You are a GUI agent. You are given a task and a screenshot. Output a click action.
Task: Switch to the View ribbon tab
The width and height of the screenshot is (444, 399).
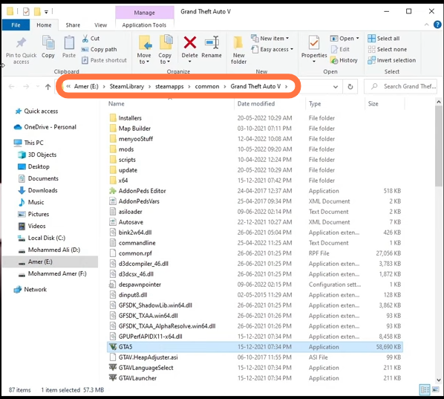click(x=100, y=25)
